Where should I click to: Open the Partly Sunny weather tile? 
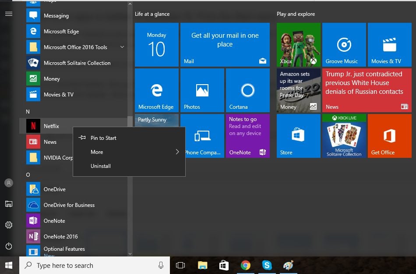click(x=156, y=121)
